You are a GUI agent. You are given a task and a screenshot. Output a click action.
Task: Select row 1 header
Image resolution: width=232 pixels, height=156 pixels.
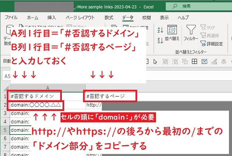click(x=5, y=96)
